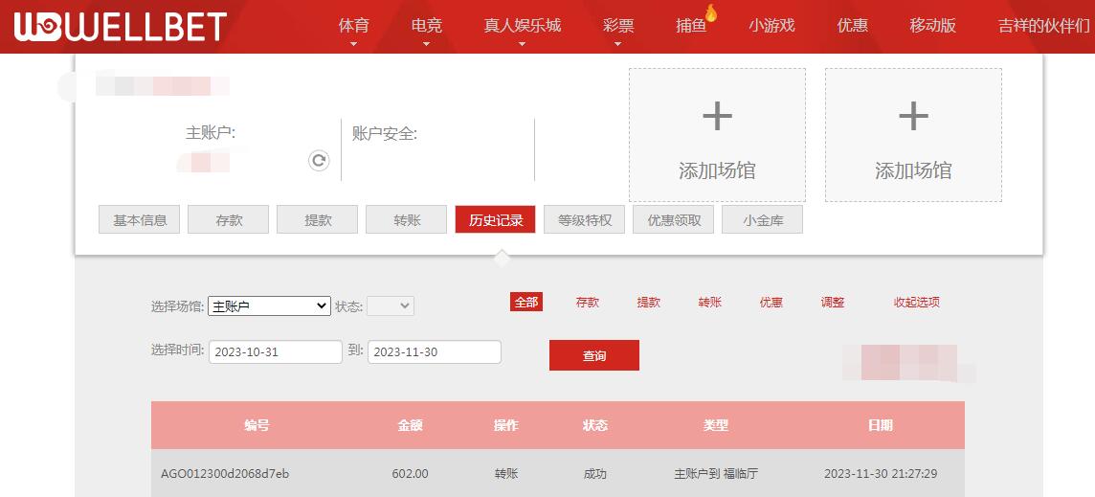1095x497 pixels.
Task: Click the WELLBET logo
Action: tap(120, 26)
